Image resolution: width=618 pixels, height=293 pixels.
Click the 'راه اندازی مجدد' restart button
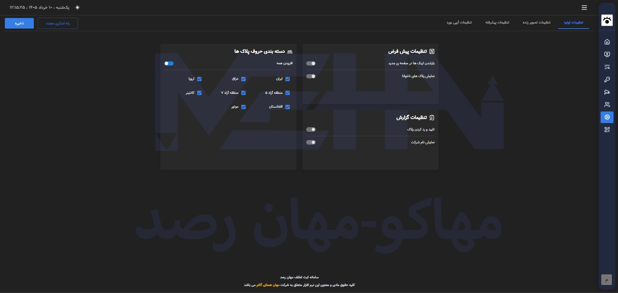(x=58, y=23)
